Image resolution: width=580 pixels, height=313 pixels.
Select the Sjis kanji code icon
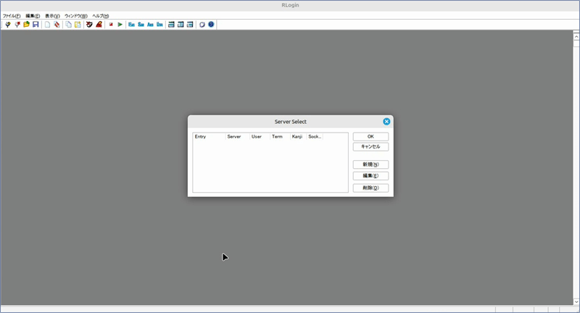[141, 25]
